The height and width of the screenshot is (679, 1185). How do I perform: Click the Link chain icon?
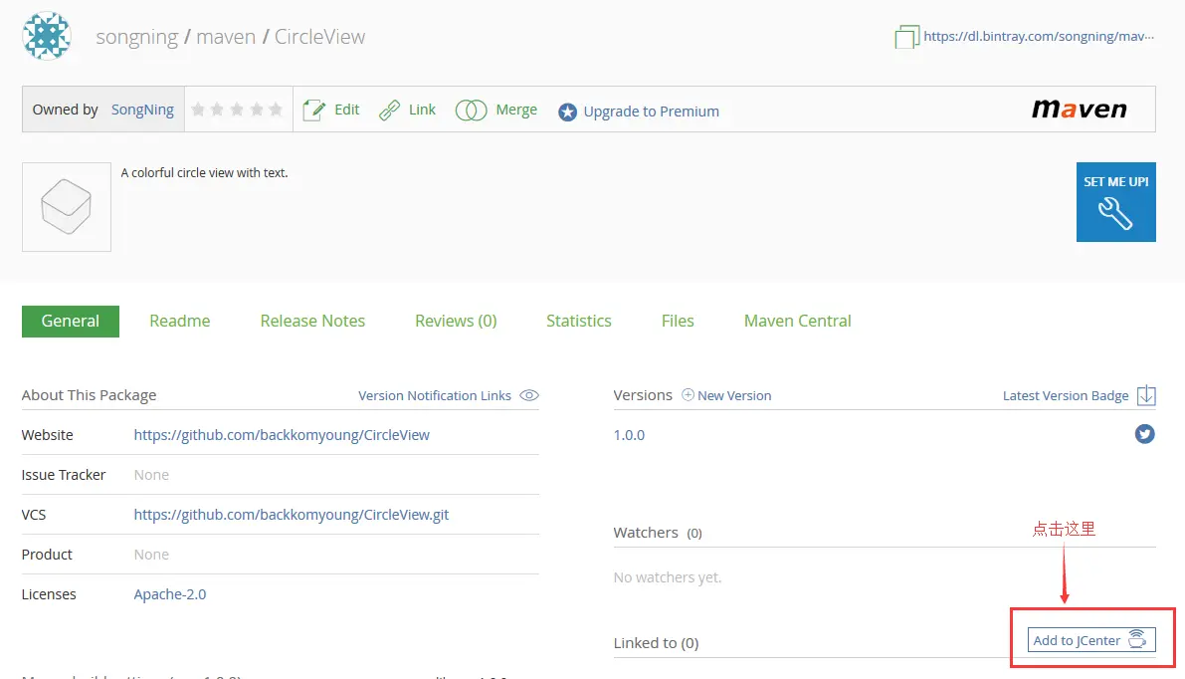coord(389,111)
